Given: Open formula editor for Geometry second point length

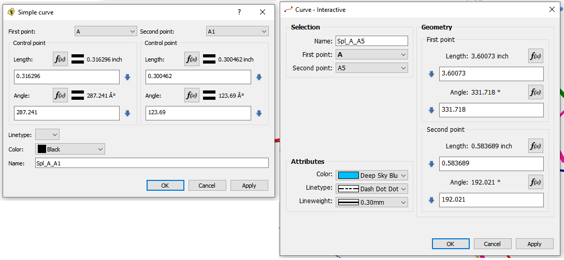Looking at the screenshot, I should 536,146.
